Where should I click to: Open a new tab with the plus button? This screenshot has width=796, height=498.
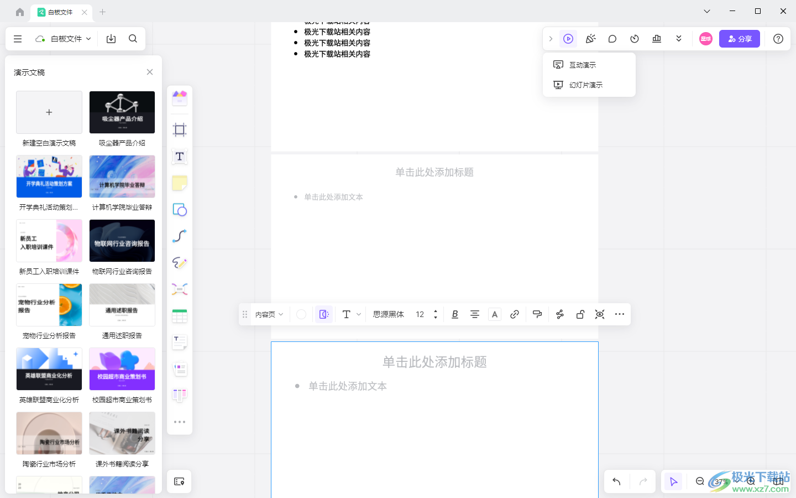tap(102, 12)
